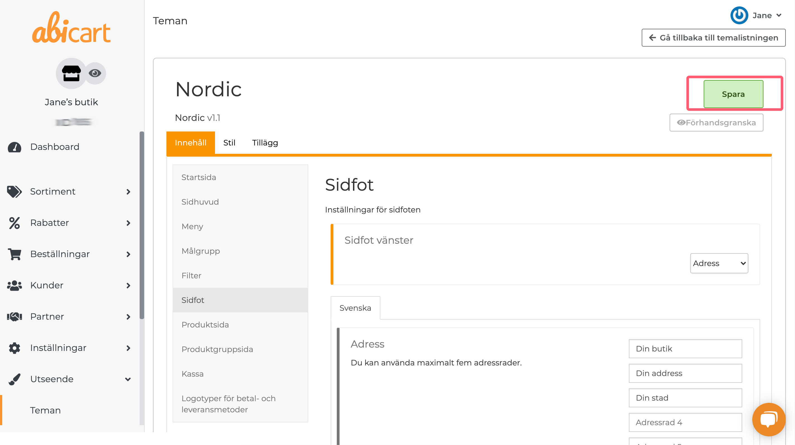Click the Din butik address field
Screen dimensions: 795x445
pyautogui.click(x=685, y=349)
